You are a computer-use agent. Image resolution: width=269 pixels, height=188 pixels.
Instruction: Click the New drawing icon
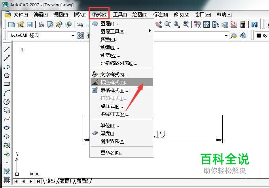pyautogui.click(x=11, y=24)
